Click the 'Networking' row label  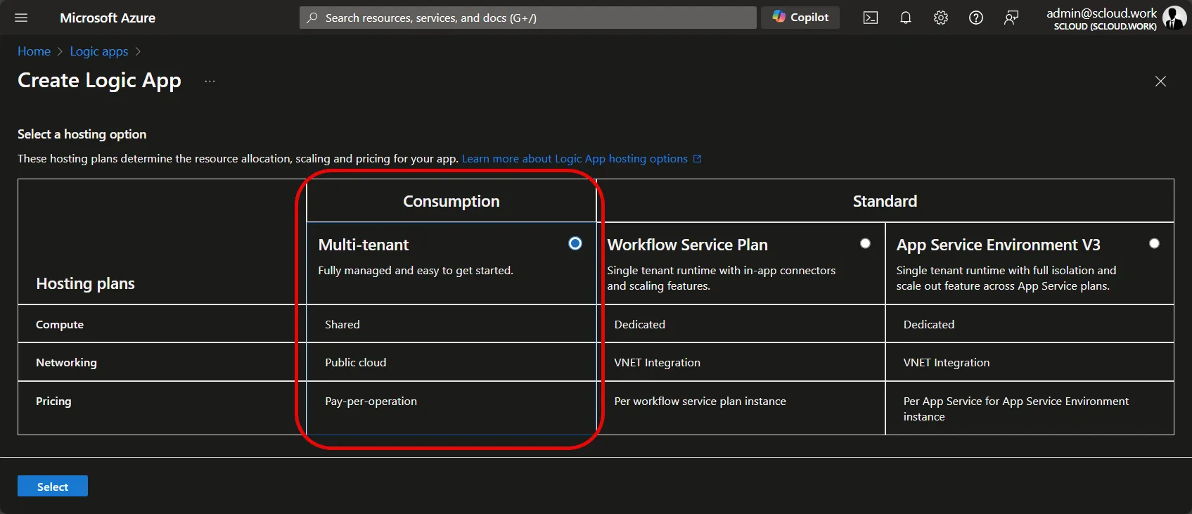[x=66, y=362]
